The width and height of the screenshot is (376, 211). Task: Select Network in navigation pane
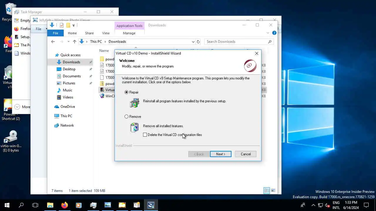click(x=67, y=125)
